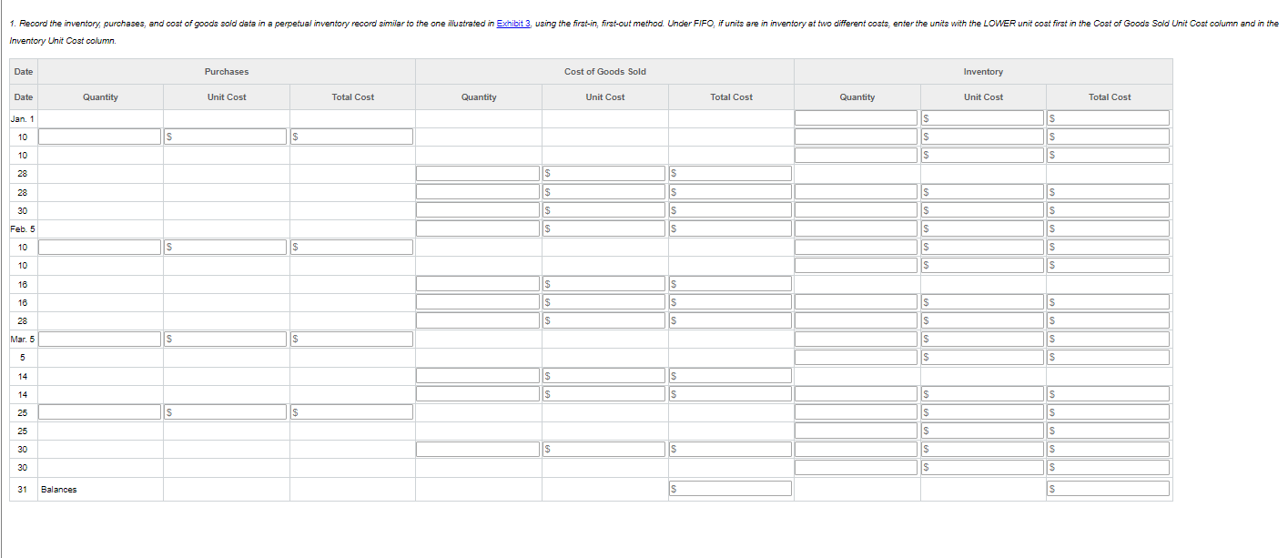Click the Mar. 25 Purchases Total Cost field
1288x558 pixels.
point(352,411)
